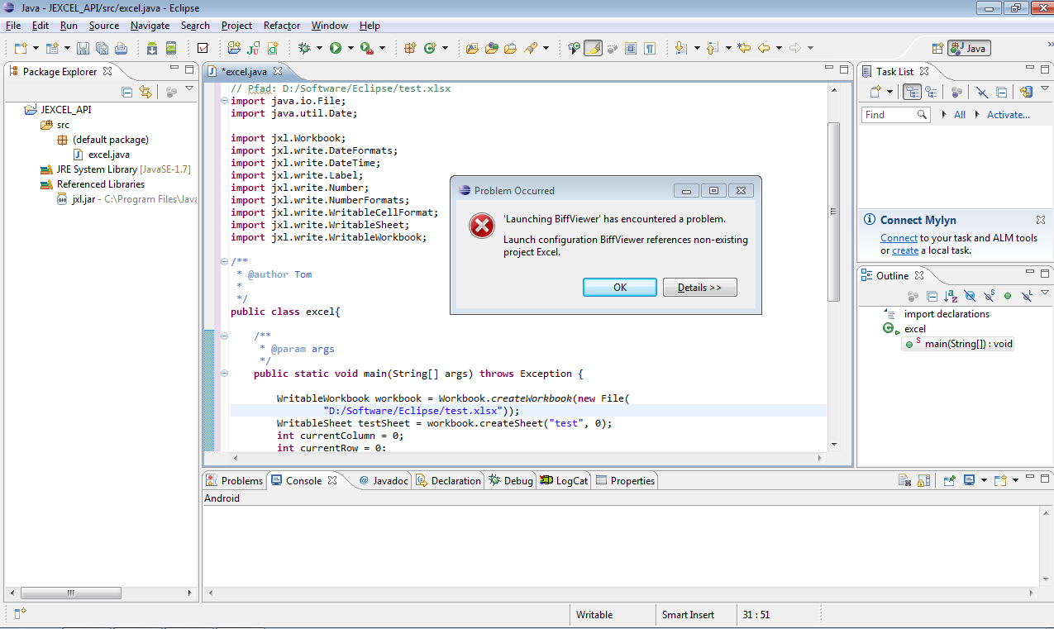The height and width of the screenshot is (629, 1054).
Task: Toggle Link with Editor in Package Explorer
Action: pos(145,92)
